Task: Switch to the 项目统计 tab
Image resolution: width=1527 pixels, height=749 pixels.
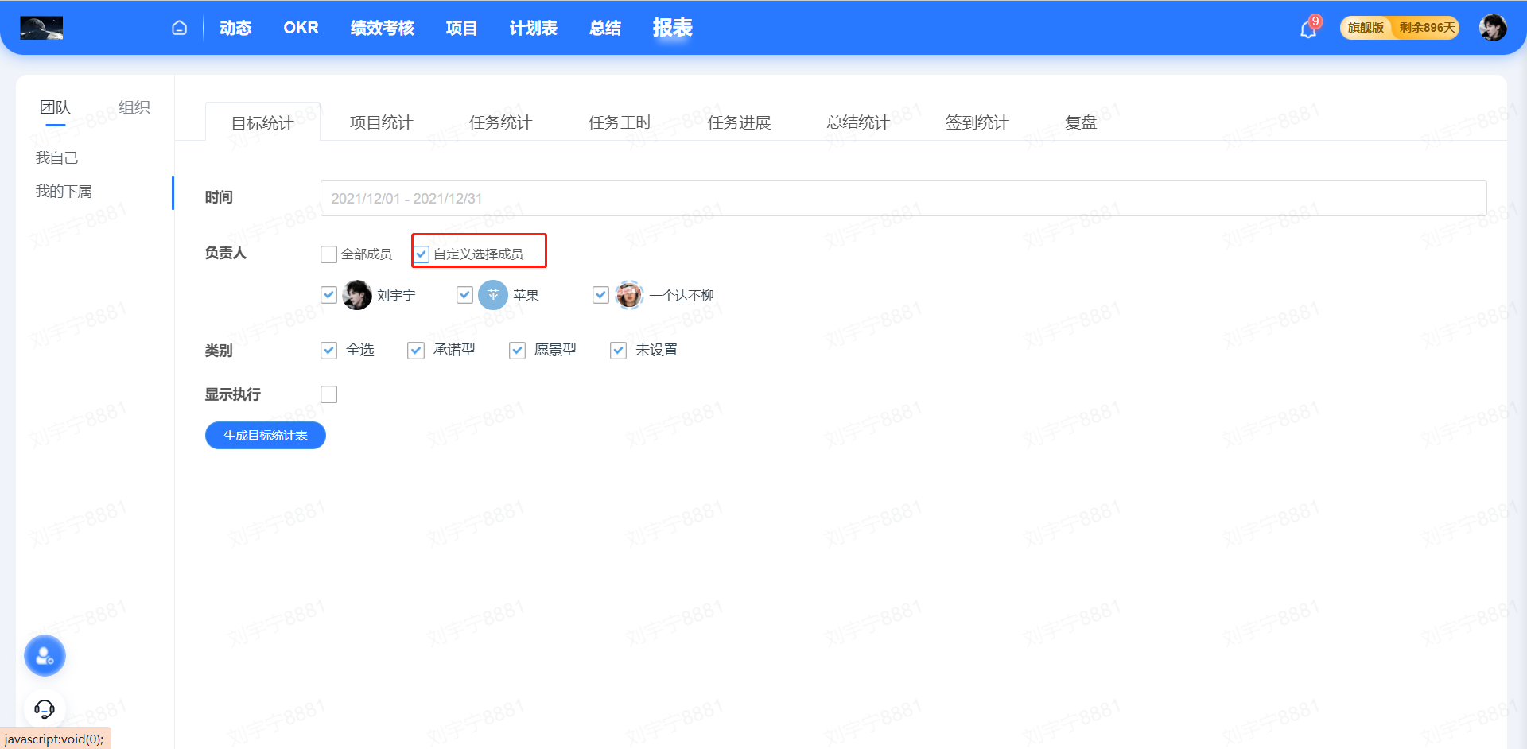Action: 381,122
